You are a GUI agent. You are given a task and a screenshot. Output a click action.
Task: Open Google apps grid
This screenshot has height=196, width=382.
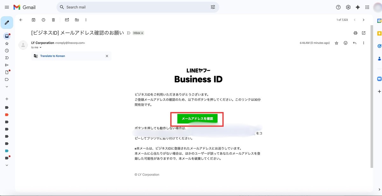(367, 7)
